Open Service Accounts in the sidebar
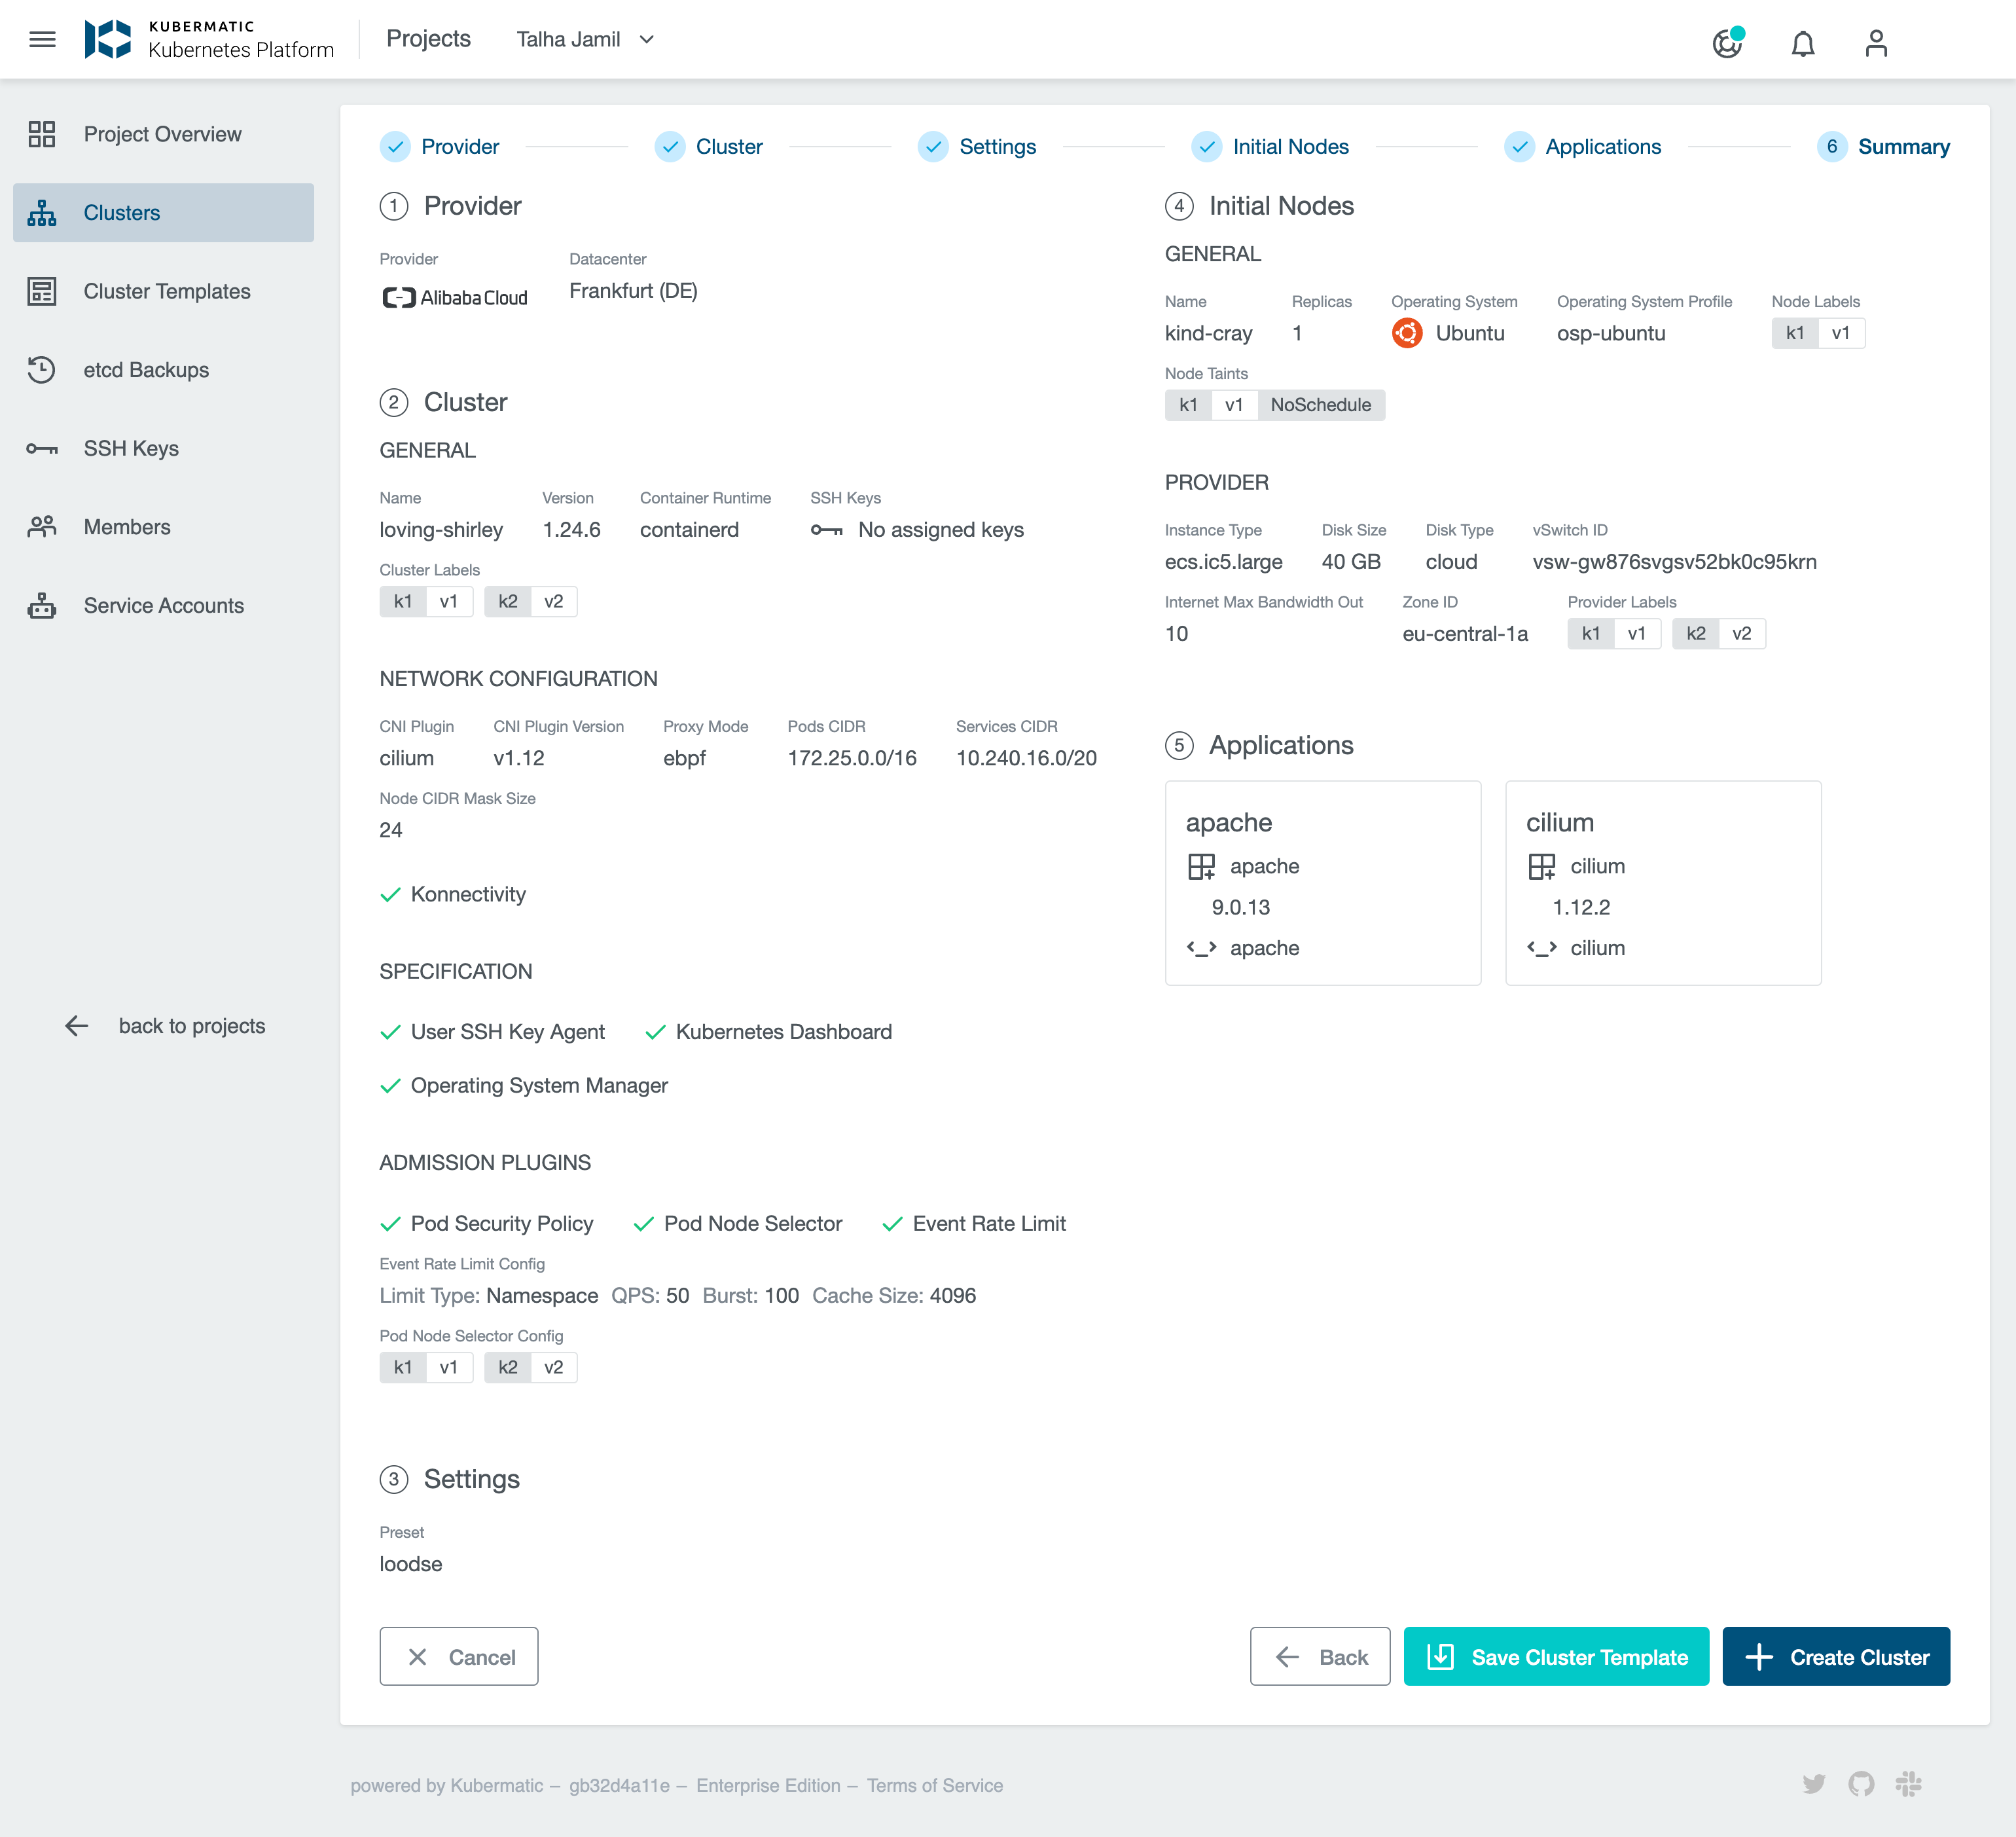2016x1837 pixels. click(163, 605)
